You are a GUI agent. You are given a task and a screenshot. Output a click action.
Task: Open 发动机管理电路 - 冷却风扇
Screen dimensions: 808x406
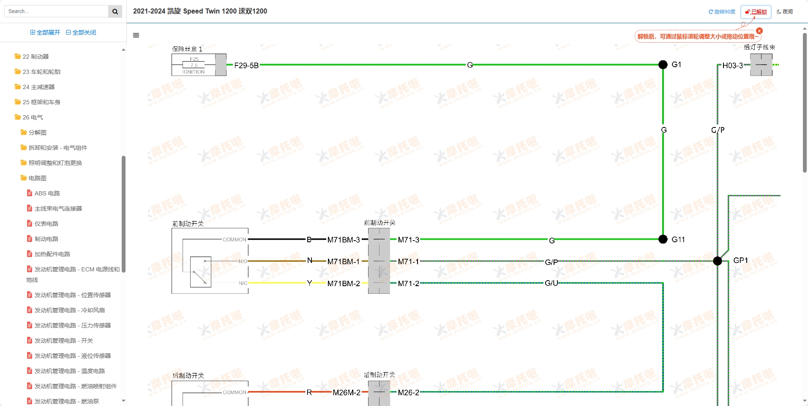pos(69,310)
